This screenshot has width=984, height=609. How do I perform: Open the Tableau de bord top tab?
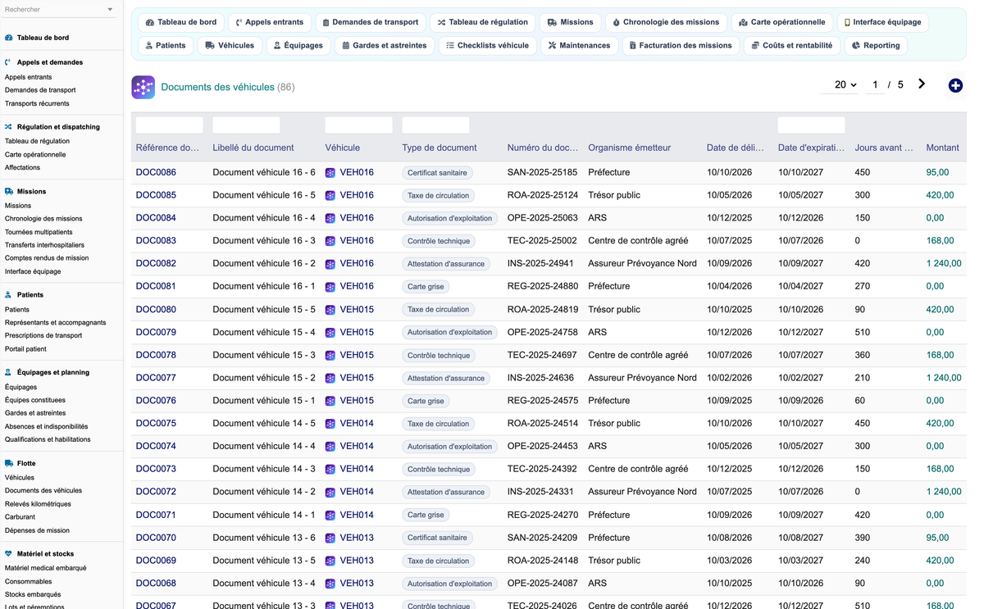pos(181,22)
